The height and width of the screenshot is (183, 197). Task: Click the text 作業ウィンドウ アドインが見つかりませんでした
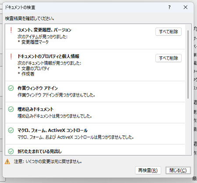(56, 95)
